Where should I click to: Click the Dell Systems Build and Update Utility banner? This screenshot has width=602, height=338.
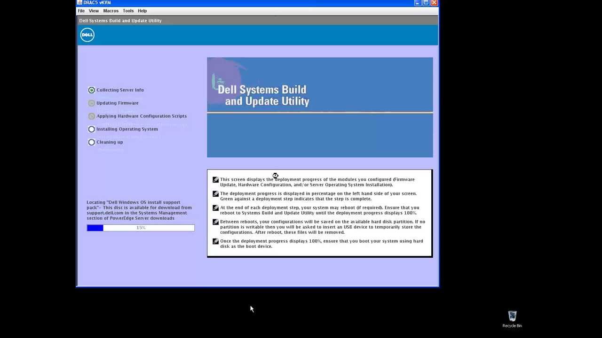pos(320,108)
